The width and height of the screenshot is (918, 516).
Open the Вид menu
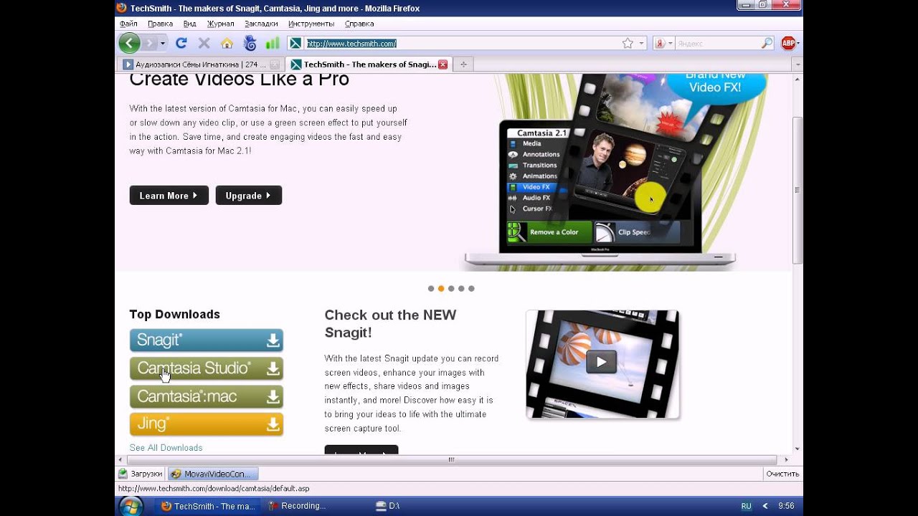(189, 24)
